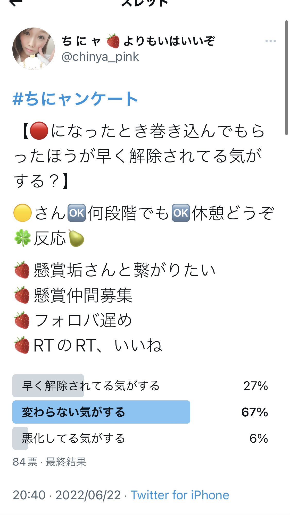Tap the back arrow icon
The width and height of the screenshot is (290, 515).
pos(15,2)
